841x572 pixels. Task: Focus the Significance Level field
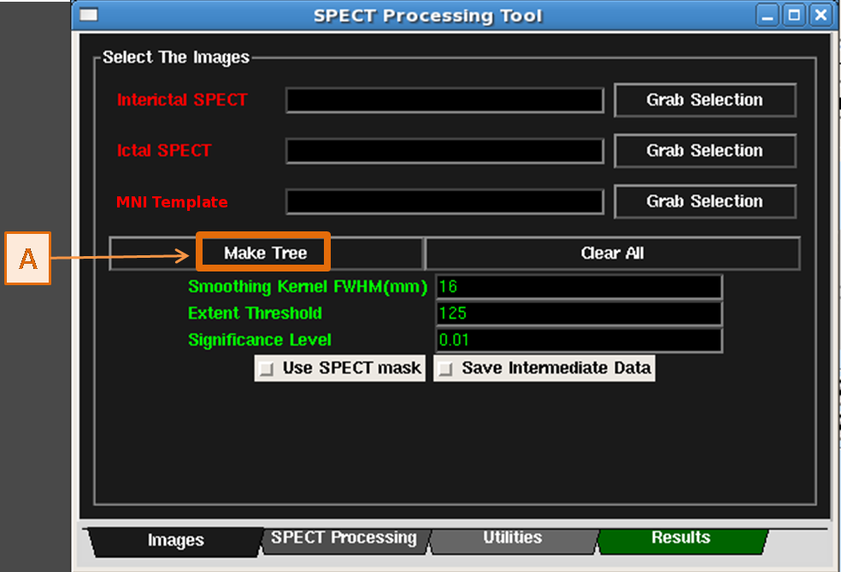579,340
